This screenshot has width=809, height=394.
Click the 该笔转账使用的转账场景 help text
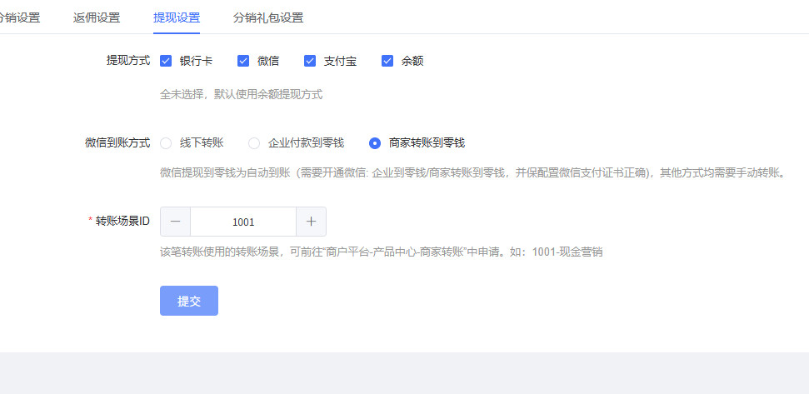tap(382, 252)
